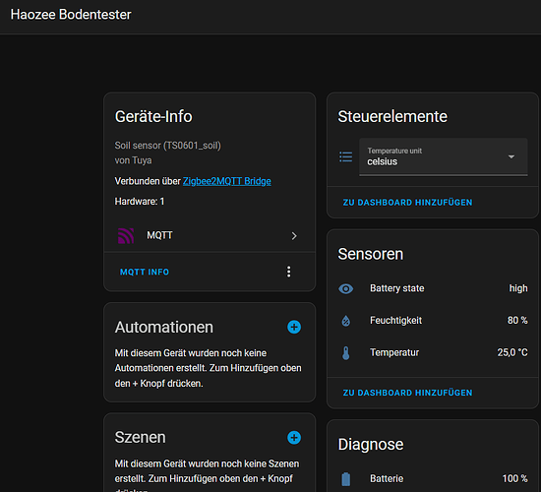The height and width of the screenshot is (492, 541).
Task: Add a new scene with plus icon
Action: click(294, 438)
